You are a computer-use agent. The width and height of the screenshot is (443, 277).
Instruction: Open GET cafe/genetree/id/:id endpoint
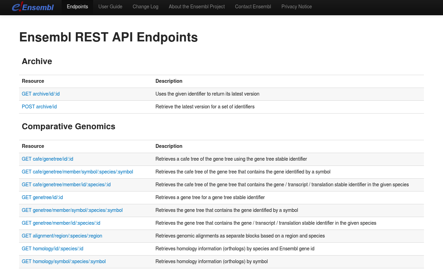(x=47, y=159)
